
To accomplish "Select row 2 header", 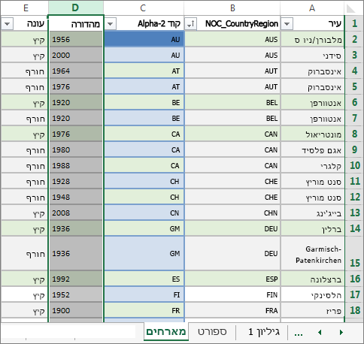I will [x=354, y=39].
